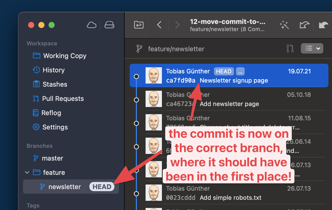
Task: Open the repository quick-open folder icon
Action: click(139, 25)
